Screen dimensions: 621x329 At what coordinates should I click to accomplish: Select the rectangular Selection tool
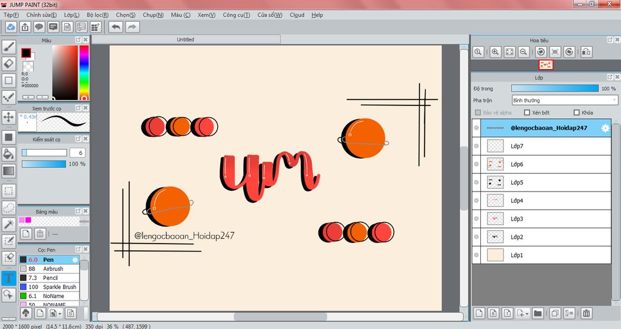[8, 191]
